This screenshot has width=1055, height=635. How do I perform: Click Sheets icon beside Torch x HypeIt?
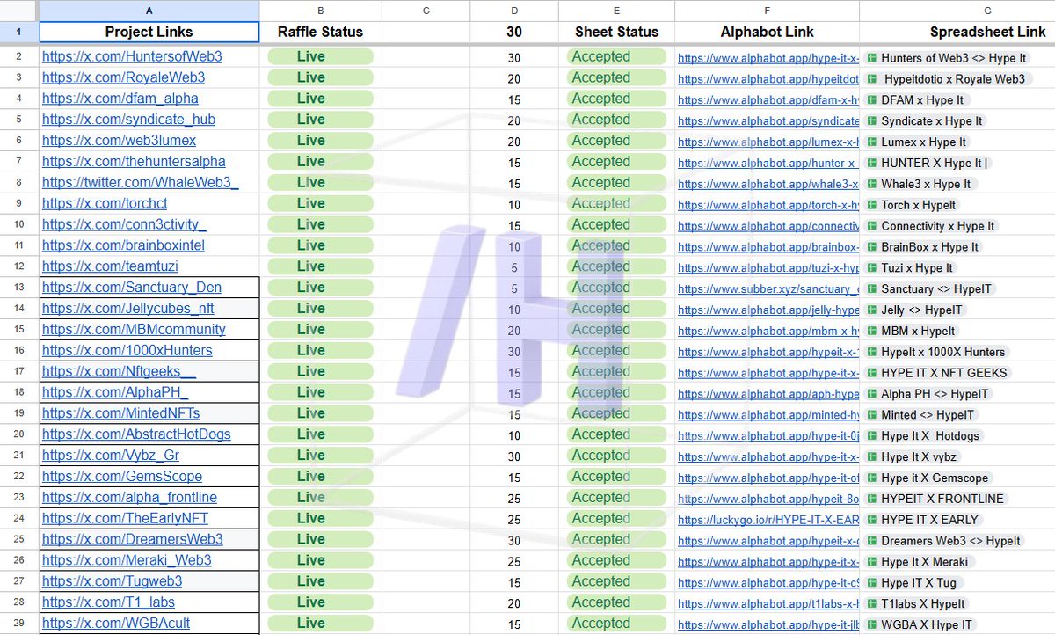[871, 205]
